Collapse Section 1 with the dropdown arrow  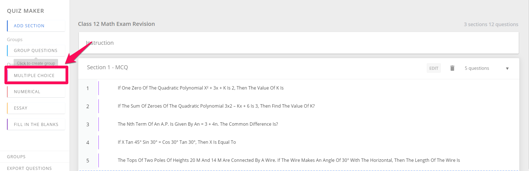pyautogui.click(x=507, y=68)
